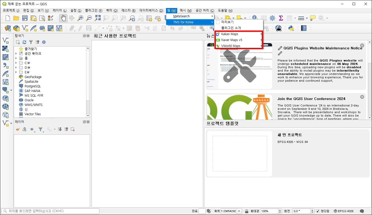Open layer styling brush in layers panel
This screenshot has height=215, width=372.
18,129
